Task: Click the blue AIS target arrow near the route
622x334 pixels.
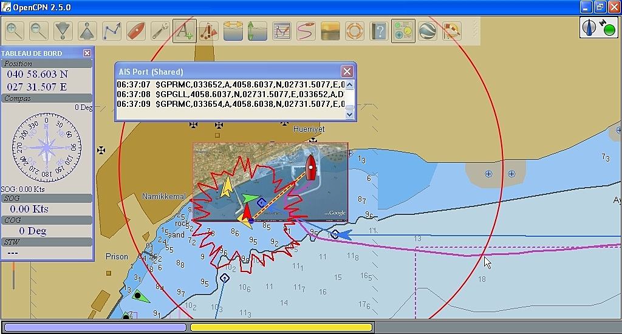Action: tap(343, 234)
